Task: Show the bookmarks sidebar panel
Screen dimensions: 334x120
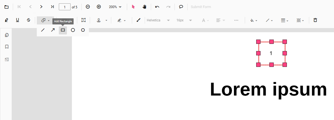Action: coord(7,47)
